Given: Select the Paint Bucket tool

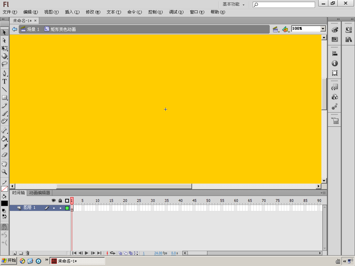Looking at the screenshot, I should 4,139.
